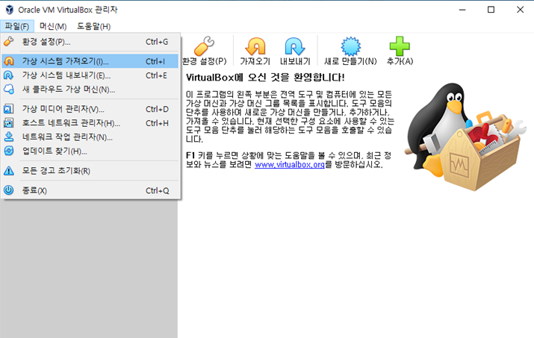The height and width of the screenshot is (338, 534).
Task: Click the 내보내기 toolbar export icon
Action: point(295,46)
